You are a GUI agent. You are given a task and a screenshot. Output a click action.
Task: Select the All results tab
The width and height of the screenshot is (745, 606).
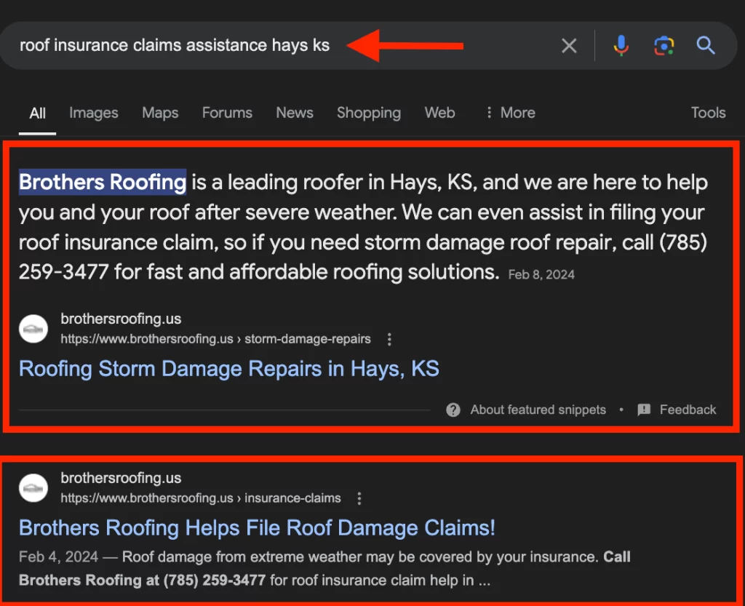point(37,113)
